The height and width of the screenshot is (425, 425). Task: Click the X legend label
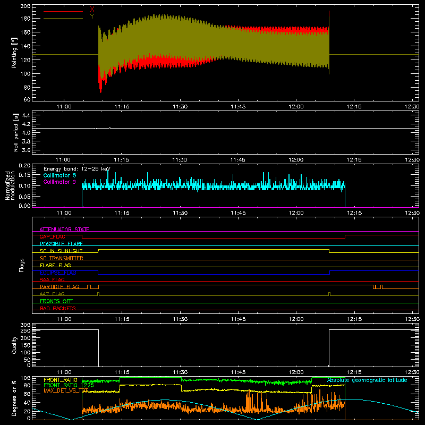pyautogui.click(x=92, y=10)
